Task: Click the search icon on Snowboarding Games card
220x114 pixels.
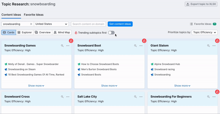Action: pos(62,46)
